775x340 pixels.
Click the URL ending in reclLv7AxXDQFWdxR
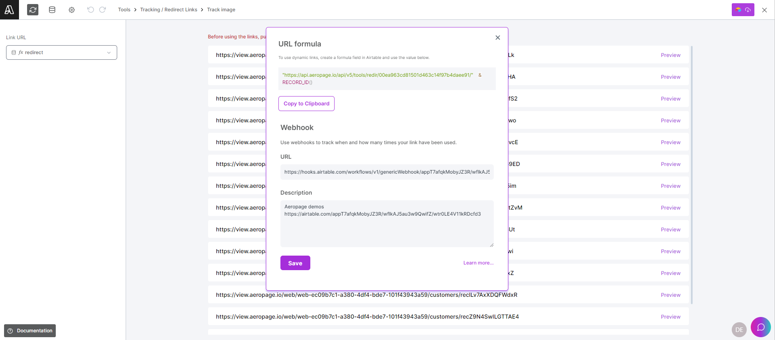(366, 295)
